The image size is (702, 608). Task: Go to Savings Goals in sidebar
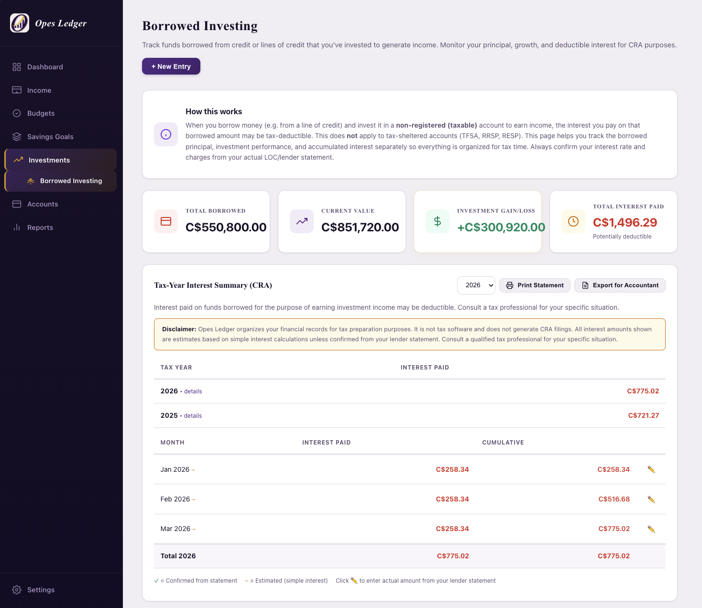[x=50, y=137]
